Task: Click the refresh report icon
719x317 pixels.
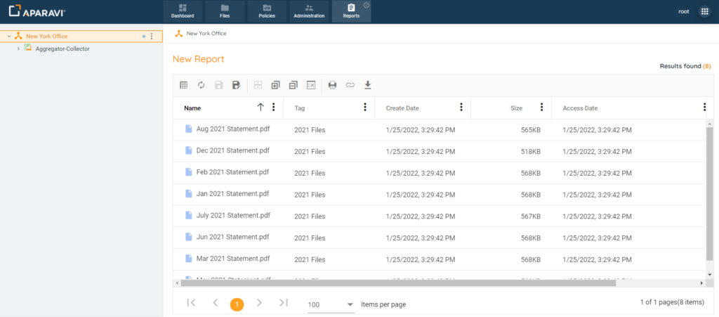Action: [x=201, y=85]
